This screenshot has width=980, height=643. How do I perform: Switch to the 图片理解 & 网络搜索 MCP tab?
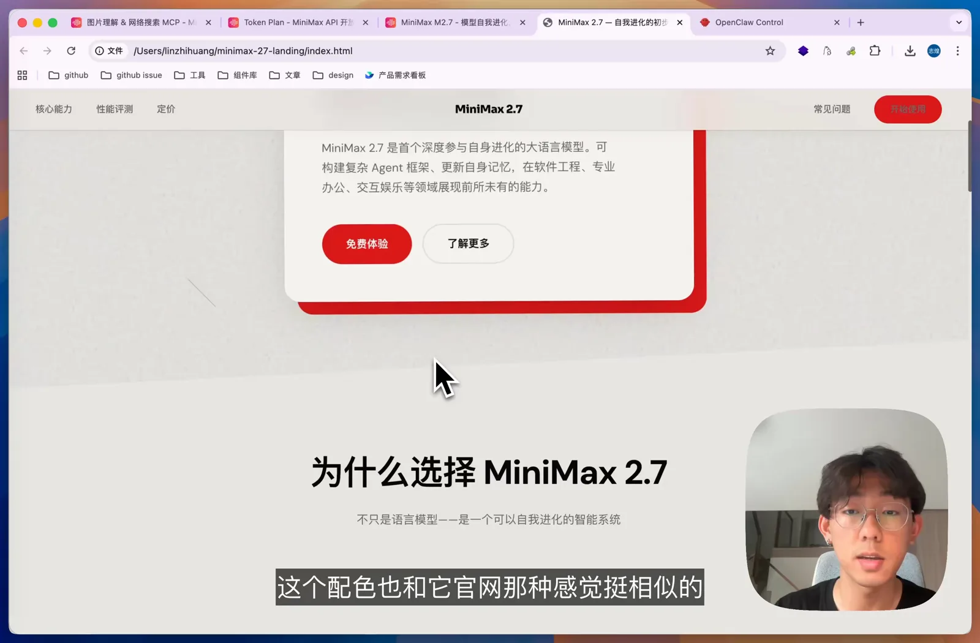pyautogui.click(x=141, y=23)
